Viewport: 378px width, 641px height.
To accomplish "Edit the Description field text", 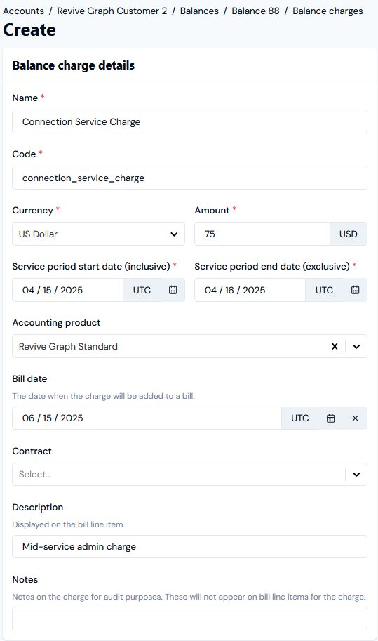I will (190, 546).
